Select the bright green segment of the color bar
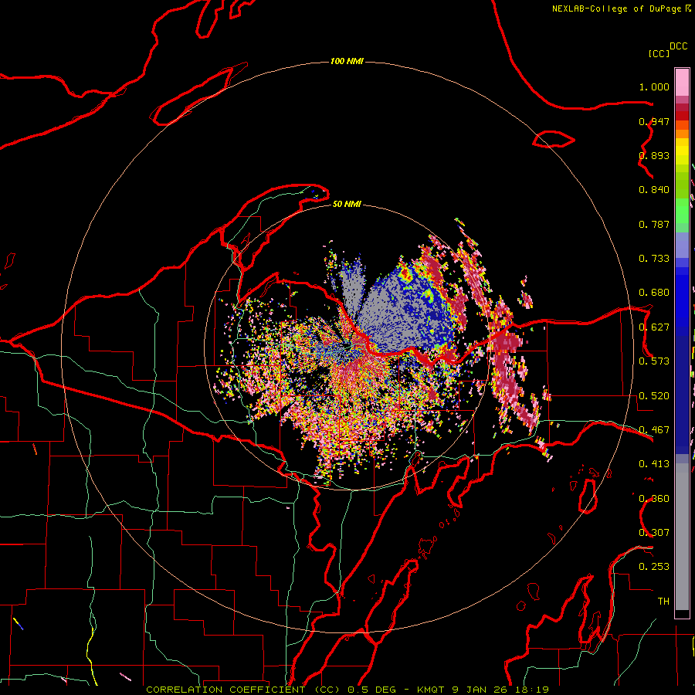This screenshot has width=695, height=695. coord(682,212)
